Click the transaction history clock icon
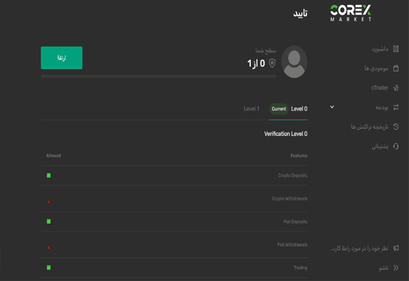This screenshot has width=409, height=281. [396, 127]
